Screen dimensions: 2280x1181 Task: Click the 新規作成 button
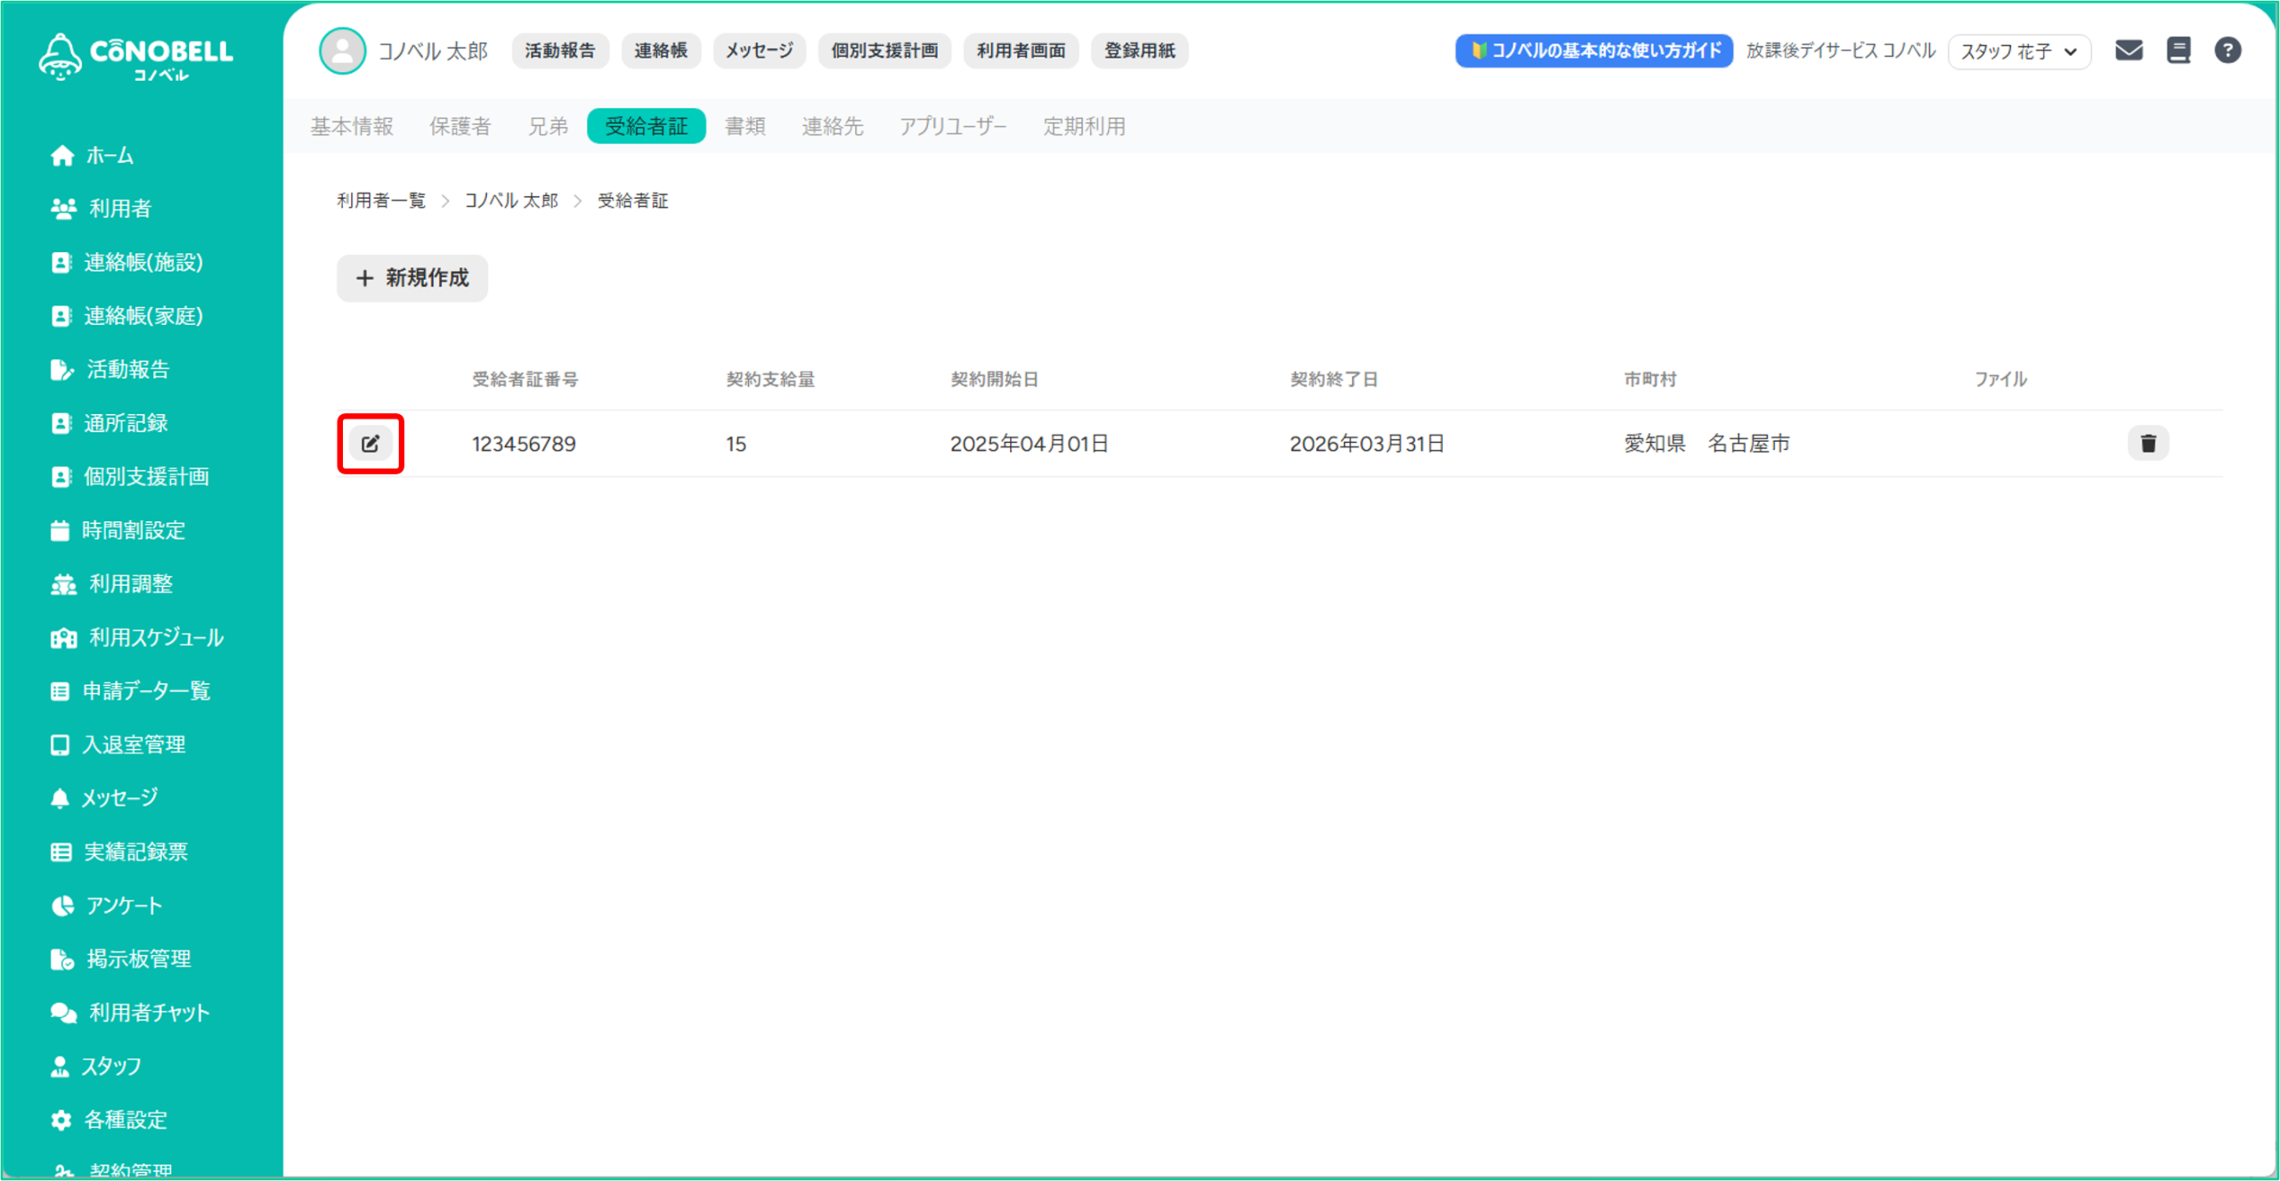412,278
